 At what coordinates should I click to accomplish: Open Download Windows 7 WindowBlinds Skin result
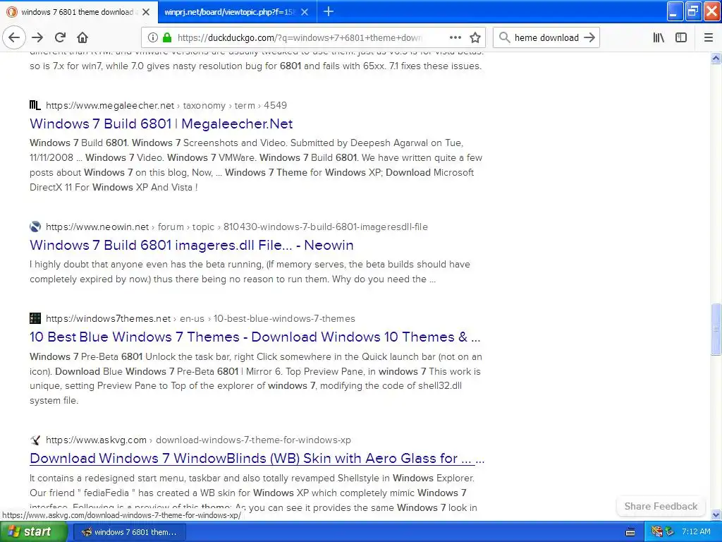[x=257, y=458]
